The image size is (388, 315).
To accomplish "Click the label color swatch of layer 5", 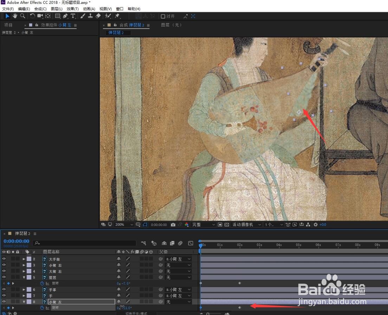I will 29,277.
